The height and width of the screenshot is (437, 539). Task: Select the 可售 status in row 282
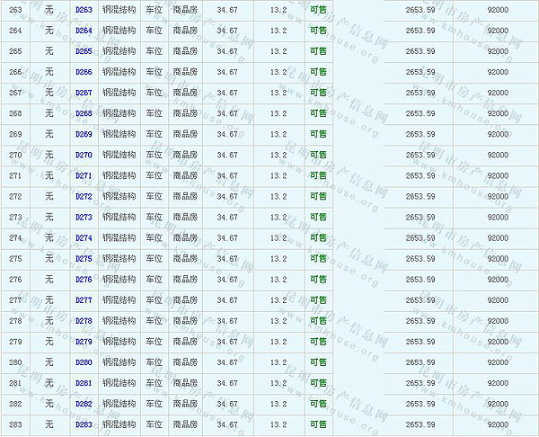[318, 403]
